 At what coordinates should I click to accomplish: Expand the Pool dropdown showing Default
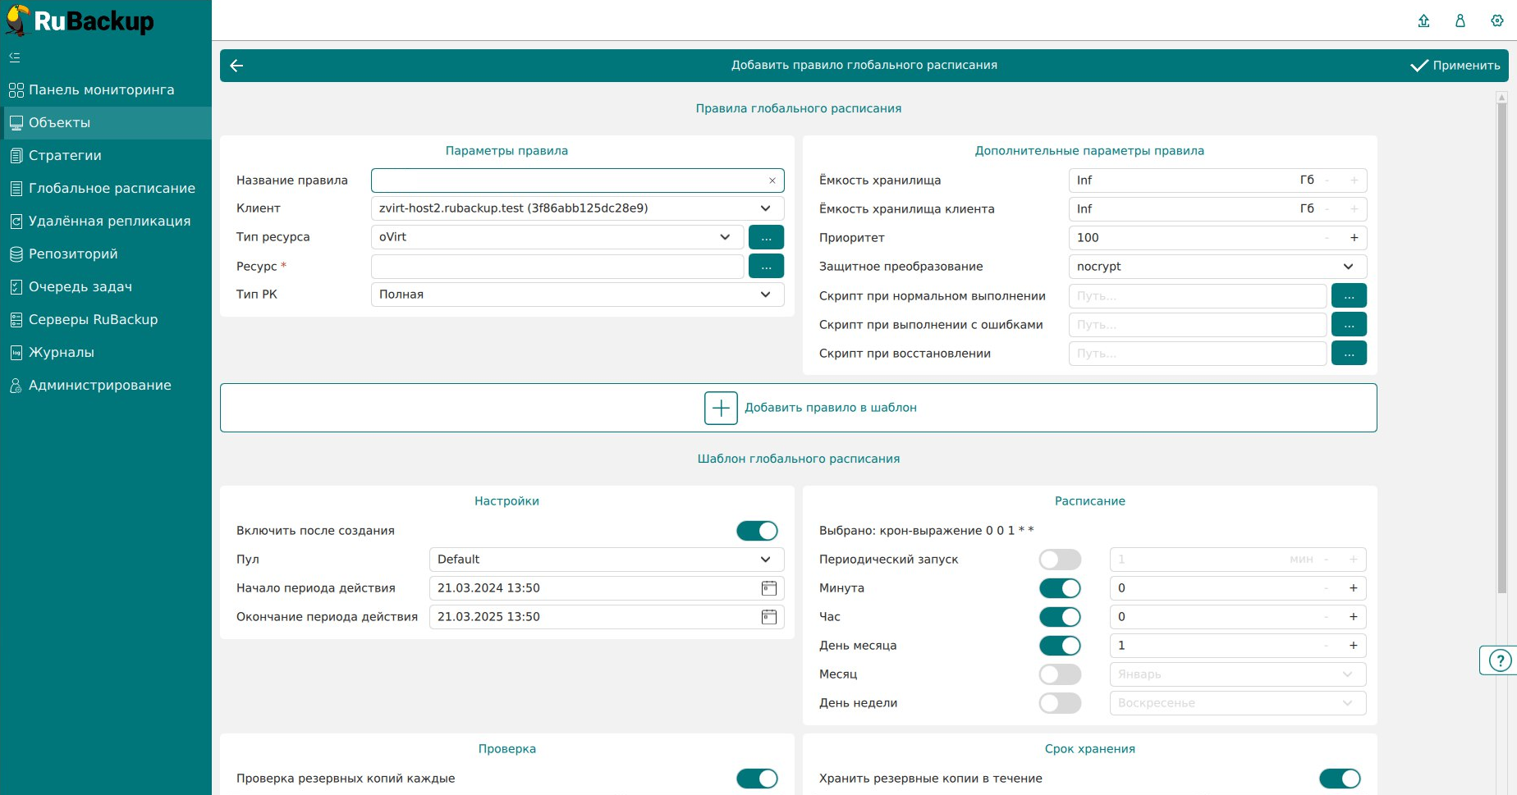765,560
